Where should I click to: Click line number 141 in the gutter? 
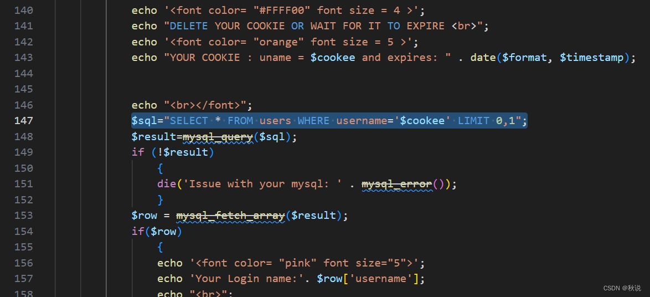24,26
